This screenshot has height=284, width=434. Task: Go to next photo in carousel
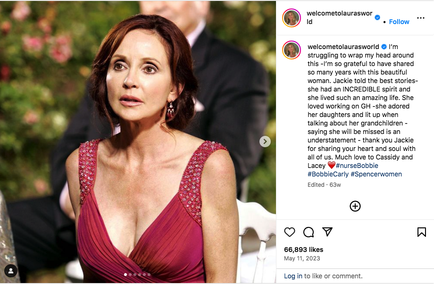(x=265, y=141)
